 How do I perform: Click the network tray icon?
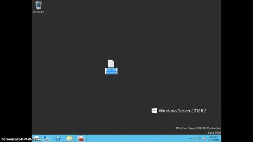pyautogui.click(x=200, y=138)
